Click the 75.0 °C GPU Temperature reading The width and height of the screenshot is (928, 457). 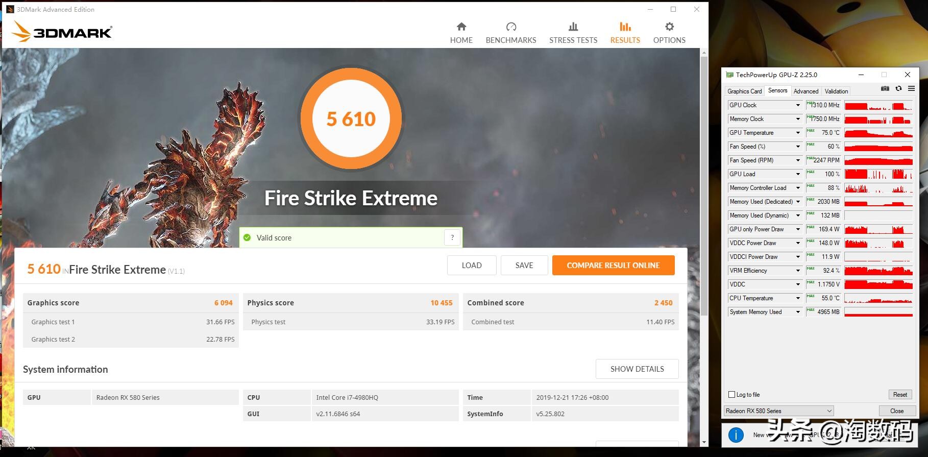click(x=823, y=133)
